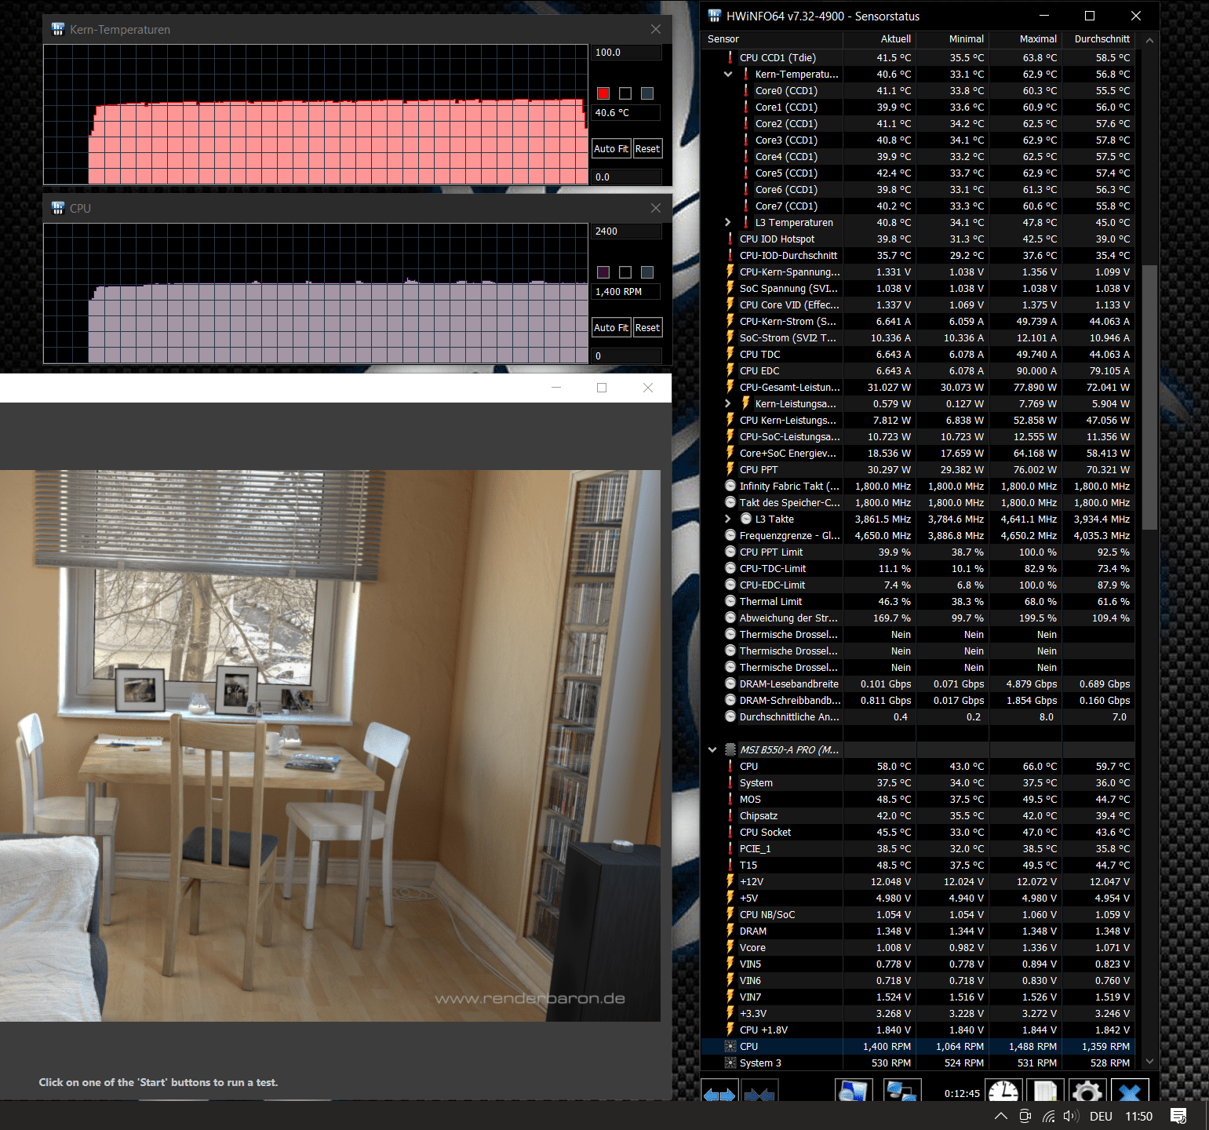Click taskbar Wi-Fi network icon
Image resolution: width=1209 pixels, height=1130 pixels.
coord(1048,1116)
